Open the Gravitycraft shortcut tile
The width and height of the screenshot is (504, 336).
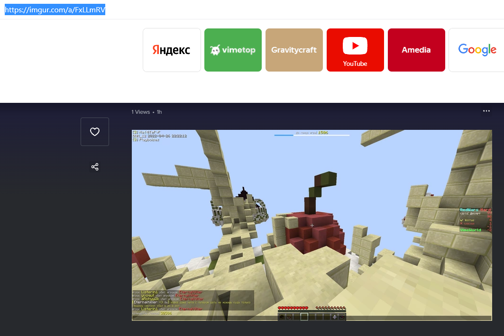point(294,50)
